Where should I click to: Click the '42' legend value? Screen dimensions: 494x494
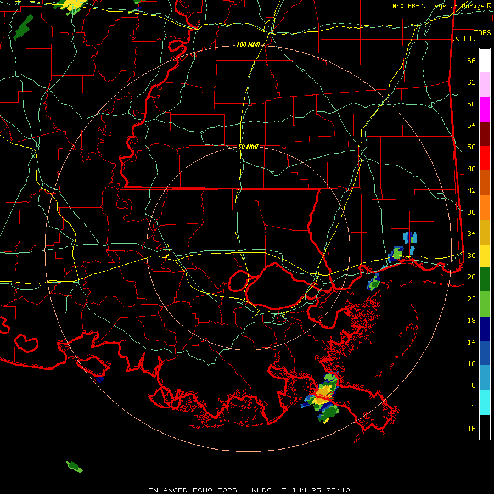pyautogui.click(x=471, y=190)
